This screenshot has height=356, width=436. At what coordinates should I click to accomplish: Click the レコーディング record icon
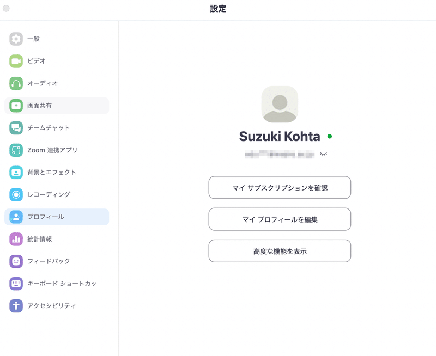click(16, 194)
